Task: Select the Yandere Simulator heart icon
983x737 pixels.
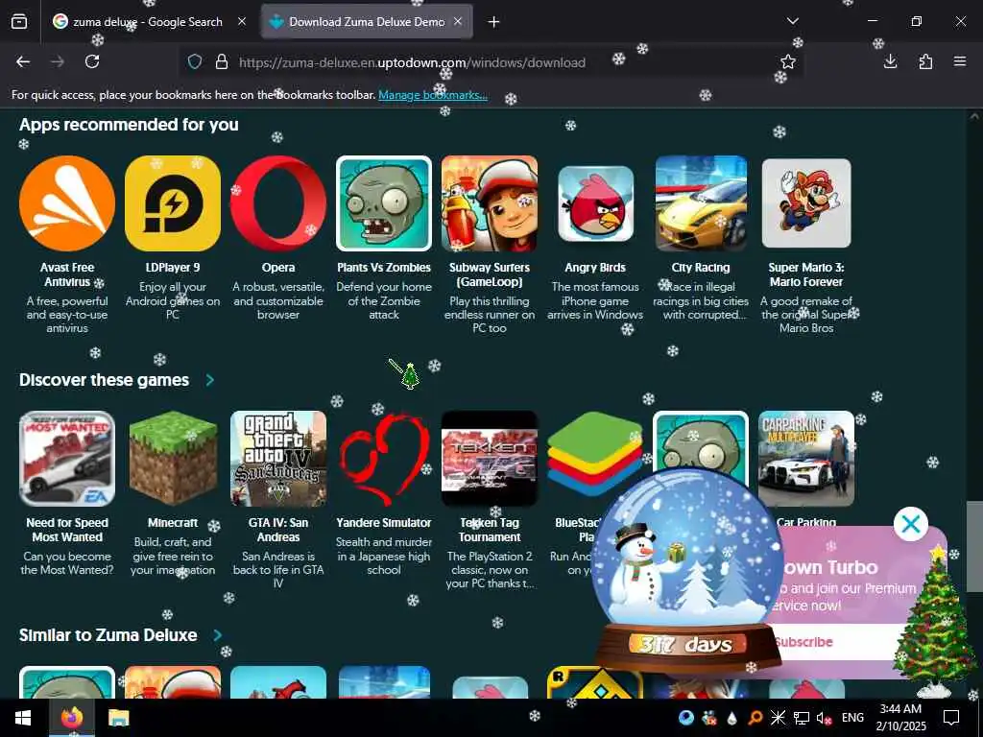Action: [x=384, y=459]
